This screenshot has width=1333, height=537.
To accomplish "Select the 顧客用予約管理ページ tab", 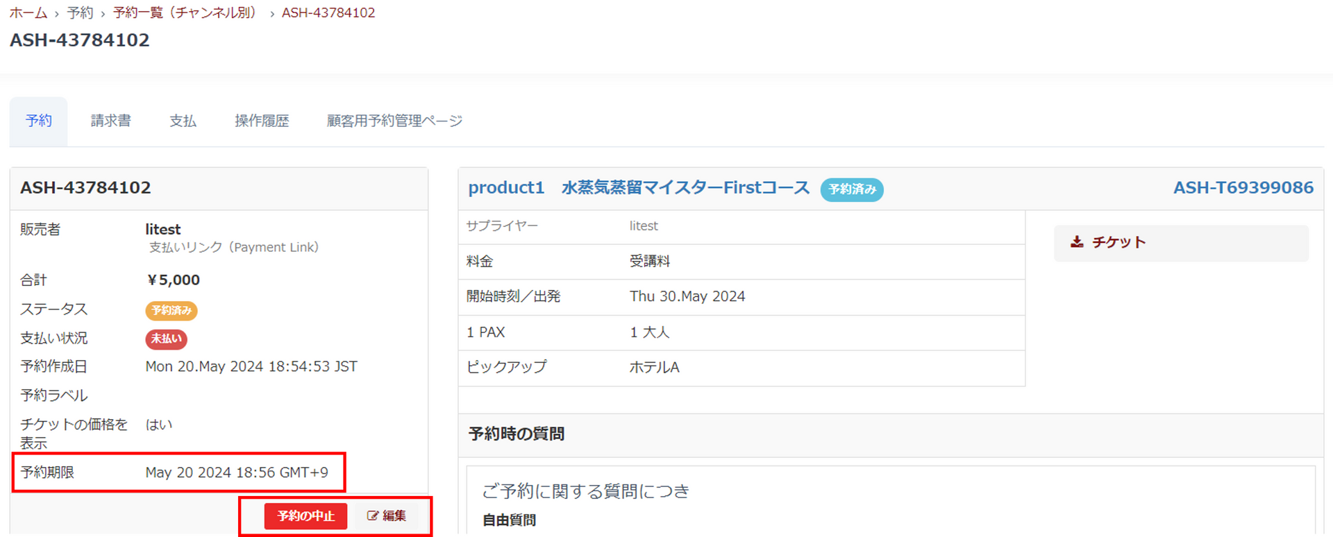I will pos(394,121).
